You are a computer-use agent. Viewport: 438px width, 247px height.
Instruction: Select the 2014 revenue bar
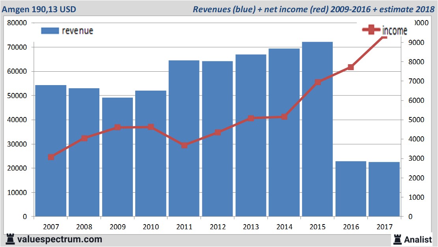(x=284, y=133)
